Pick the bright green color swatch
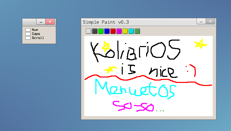This screenshot has width=231, height=131. pyautogui.click(x=101, y=31)
